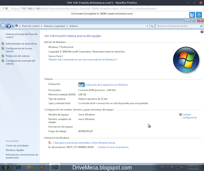Click Sistema operativo de 32 bits text
Viewport: 204px width, 171px height.
[93, 99]
